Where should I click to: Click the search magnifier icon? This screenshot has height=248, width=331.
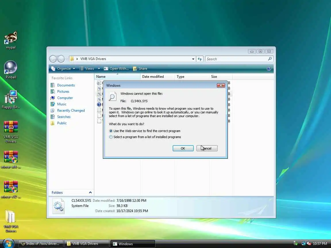tap(270, 59)
